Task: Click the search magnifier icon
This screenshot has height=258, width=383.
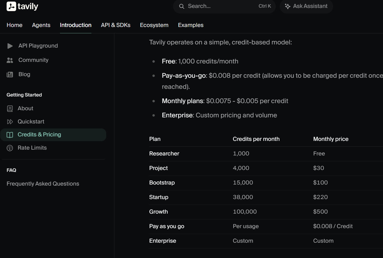Action: coord(182,6)
